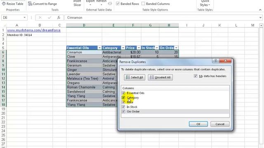Click the Unselect All button
The width and height of the screenshot is (264, 148).
point(160,77)
